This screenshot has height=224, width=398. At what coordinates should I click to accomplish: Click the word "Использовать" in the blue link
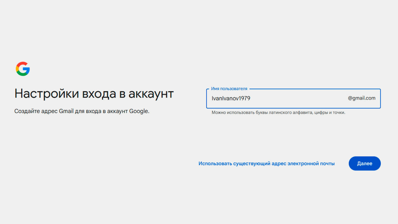pyautogui.click(x=215, y=163)
